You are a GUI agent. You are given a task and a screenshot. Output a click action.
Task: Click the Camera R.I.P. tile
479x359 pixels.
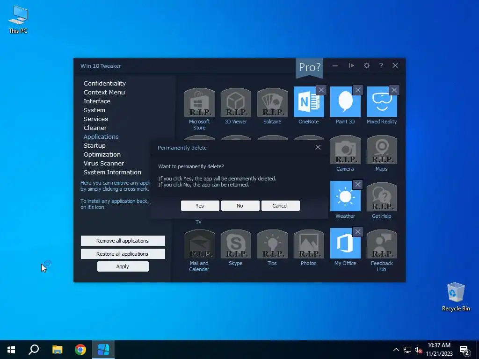tap(345, 150)
